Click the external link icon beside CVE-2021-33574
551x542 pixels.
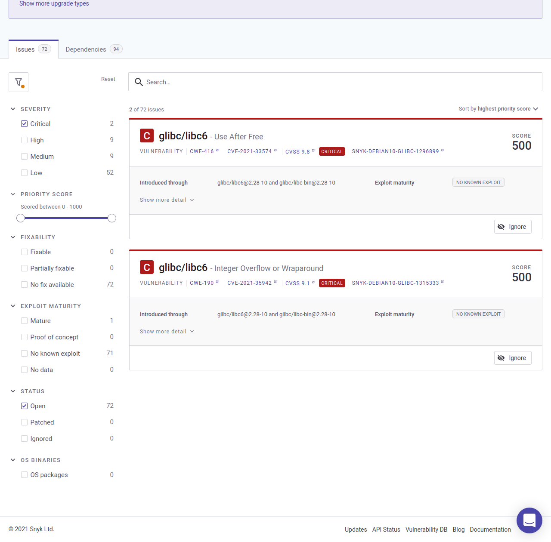coord(275,150)
